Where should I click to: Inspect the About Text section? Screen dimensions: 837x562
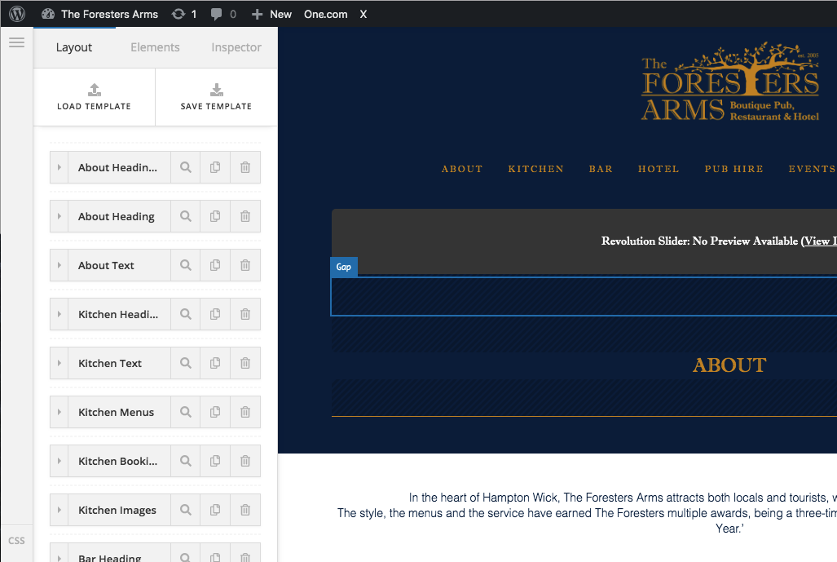coord(186,265)
